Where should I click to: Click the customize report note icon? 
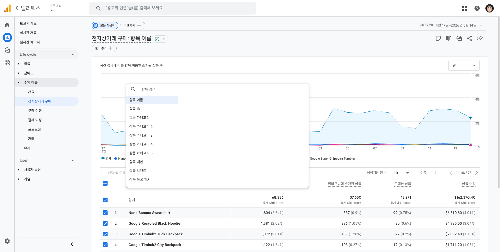(438, 38)
